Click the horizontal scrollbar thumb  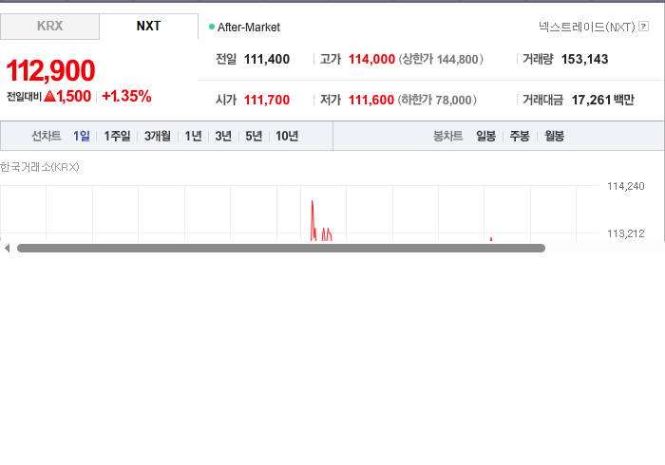[x=281, y=249]
